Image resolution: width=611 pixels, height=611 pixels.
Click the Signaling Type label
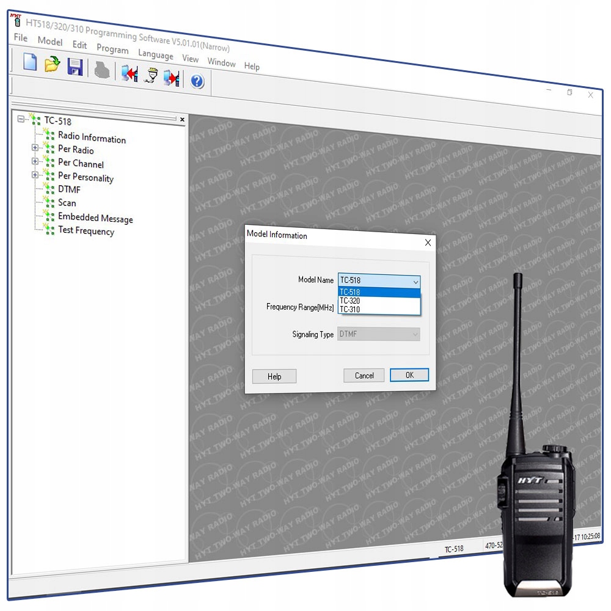pyautogui.click(x=313, y=334)
